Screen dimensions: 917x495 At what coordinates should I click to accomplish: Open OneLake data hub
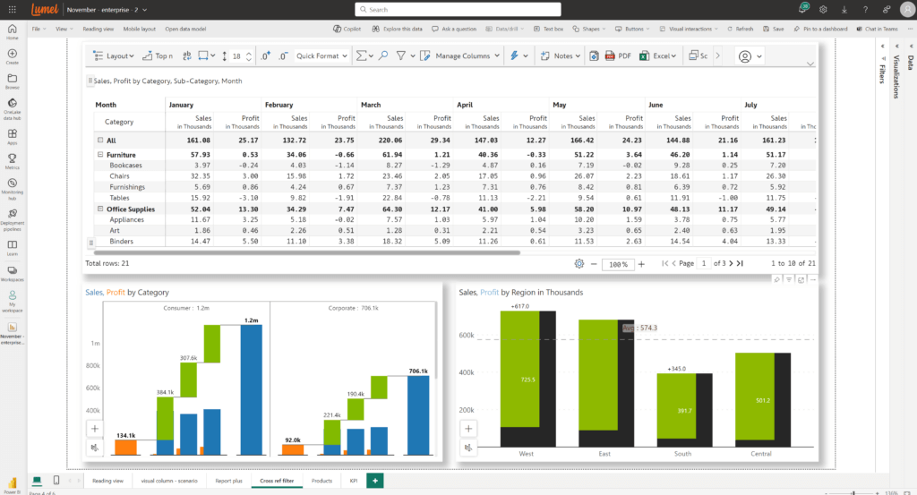click(x=13, y=108)
